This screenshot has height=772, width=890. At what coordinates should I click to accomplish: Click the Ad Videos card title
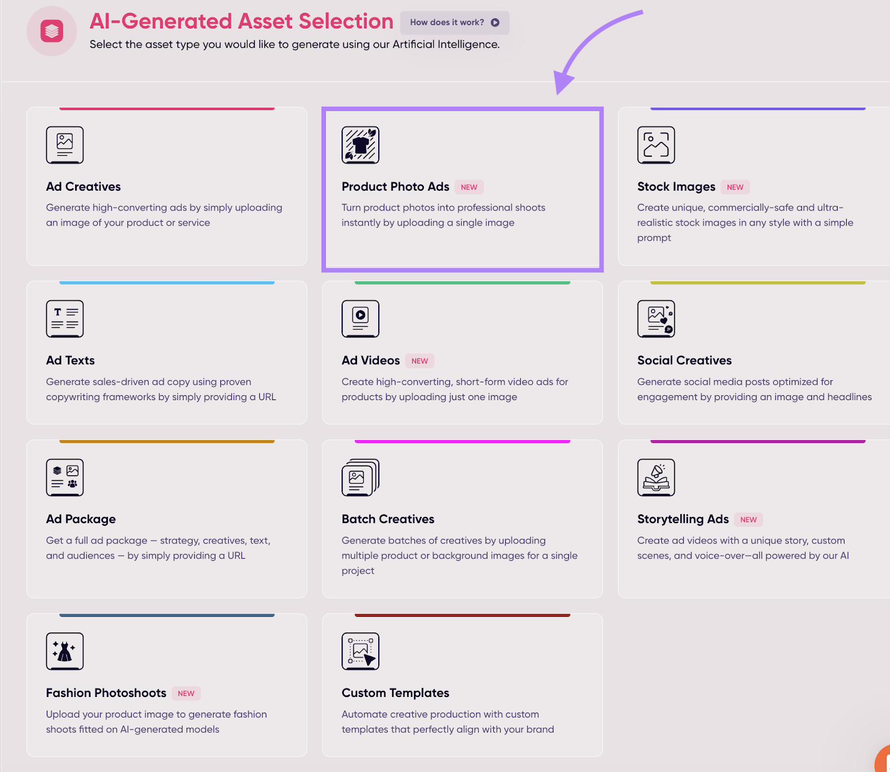pyautogui.click(x=370, y=360)
